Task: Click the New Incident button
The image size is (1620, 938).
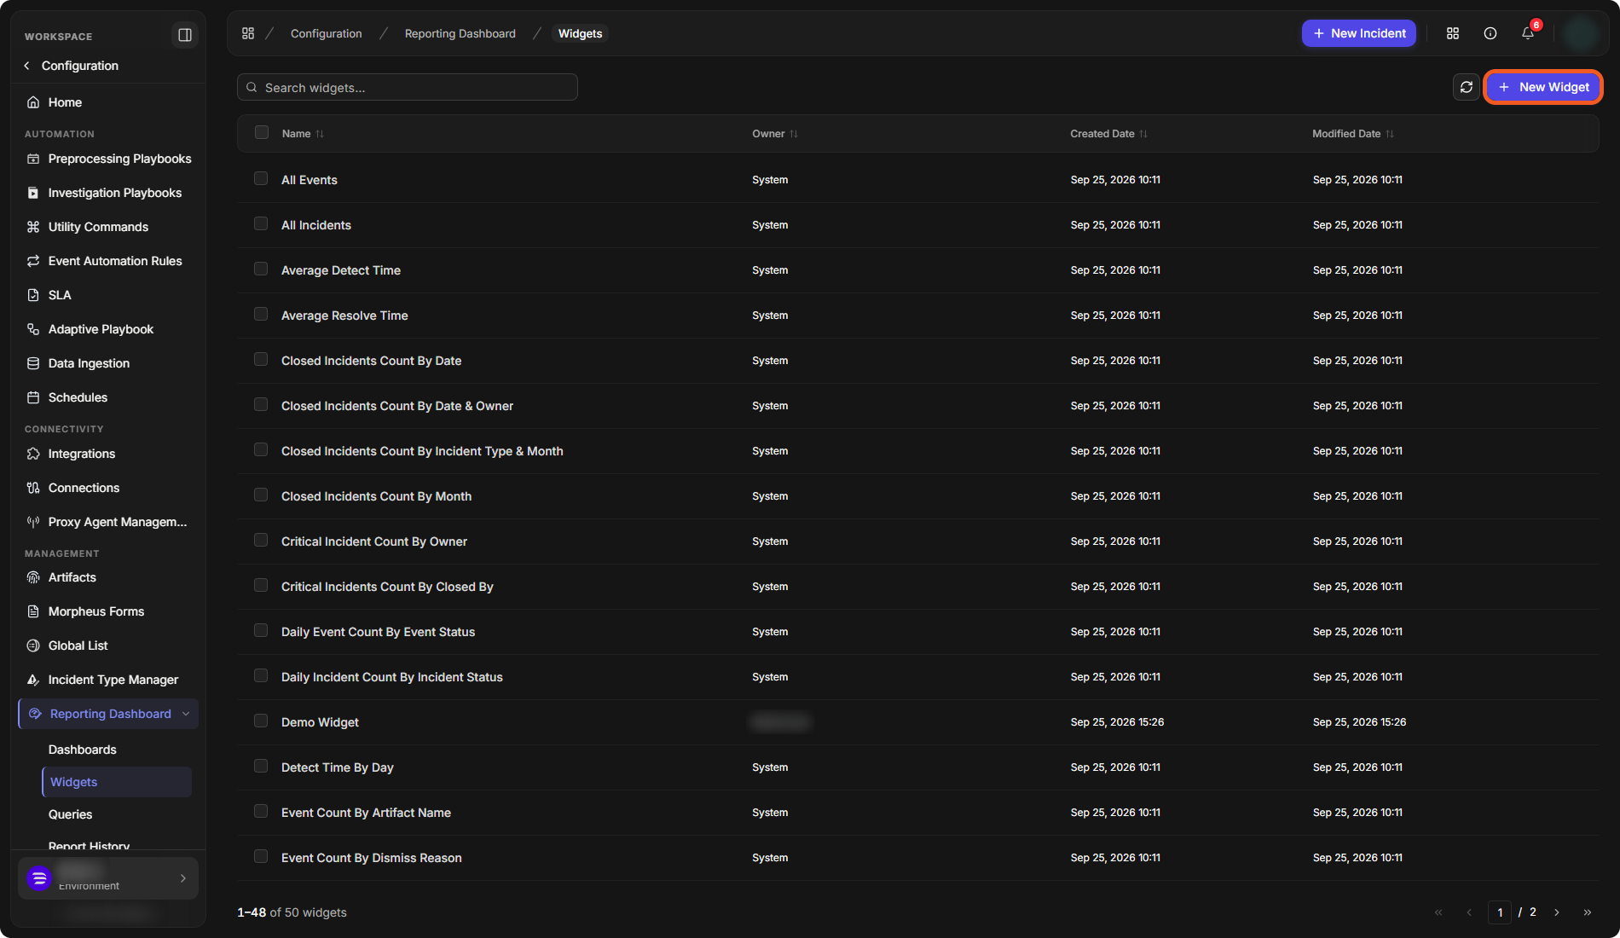Action: click(x=1359, y=33)
